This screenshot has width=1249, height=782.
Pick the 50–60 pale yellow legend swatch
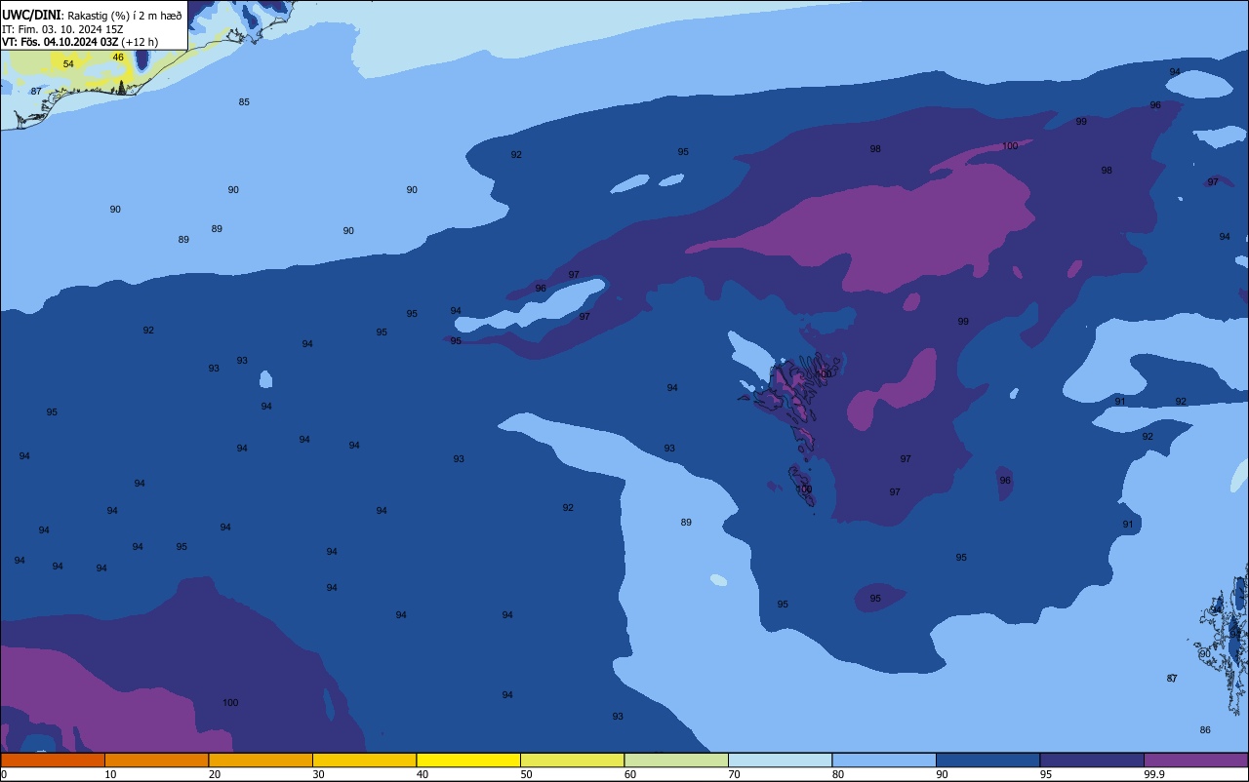[x=572, y=760]
